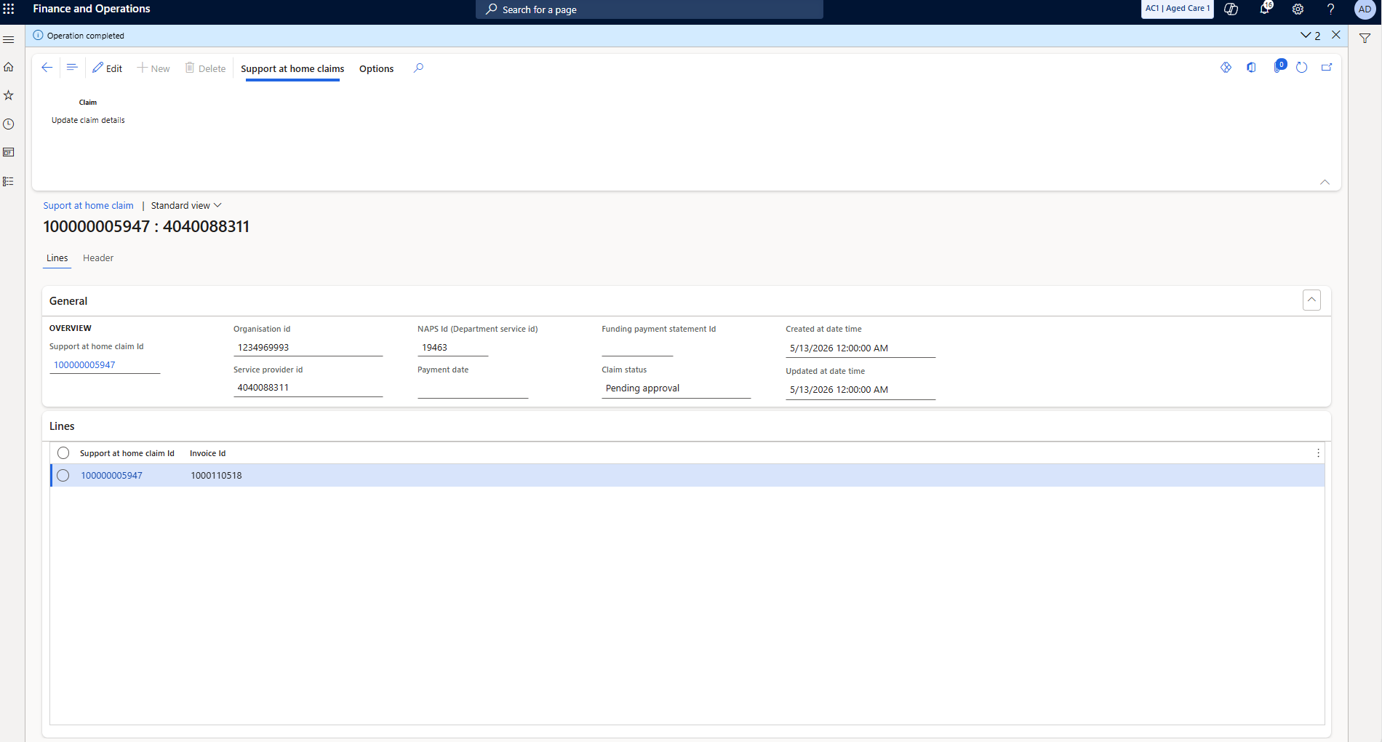The height and width of the screenshot is (742, 1382).
Task: Open Support at home claims tab
Action: 292,68
